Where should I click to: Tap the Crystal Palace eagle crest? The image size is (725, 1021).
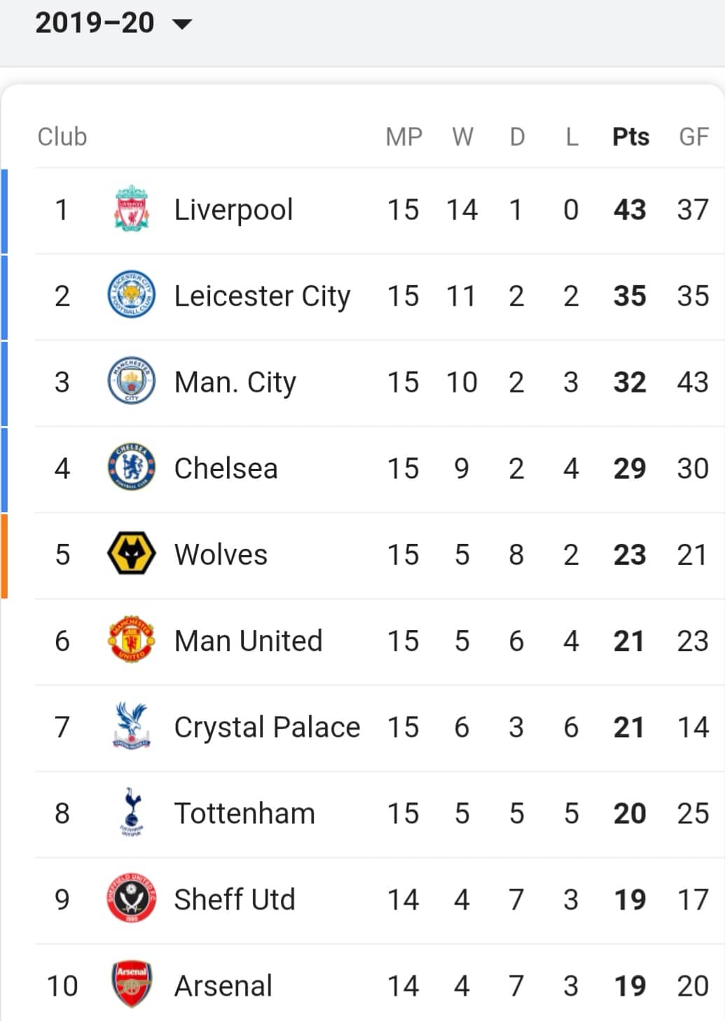[x=132, y=726]
